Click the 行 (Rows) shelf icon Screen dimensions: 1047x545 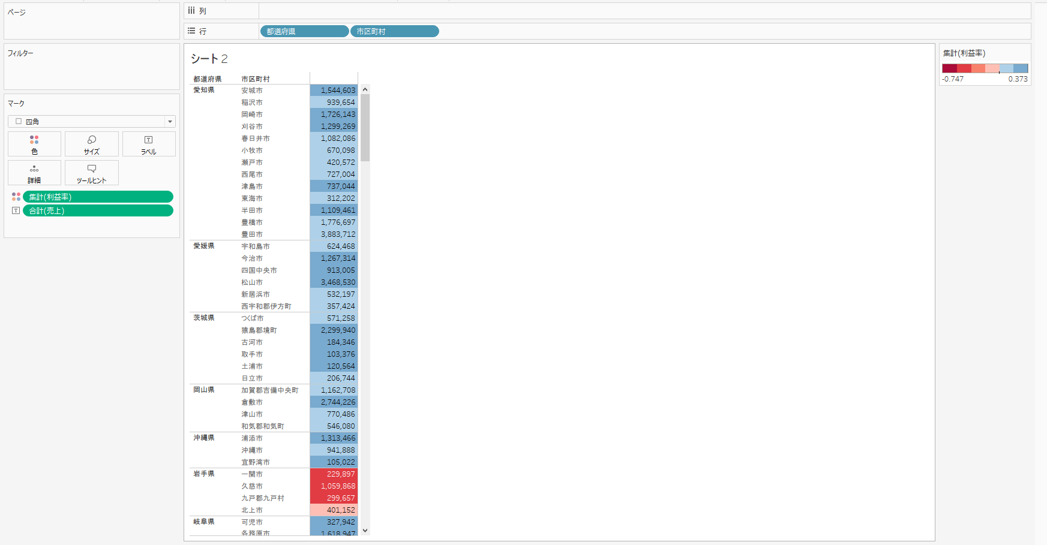pyautogui.click(x=191, y=31)
